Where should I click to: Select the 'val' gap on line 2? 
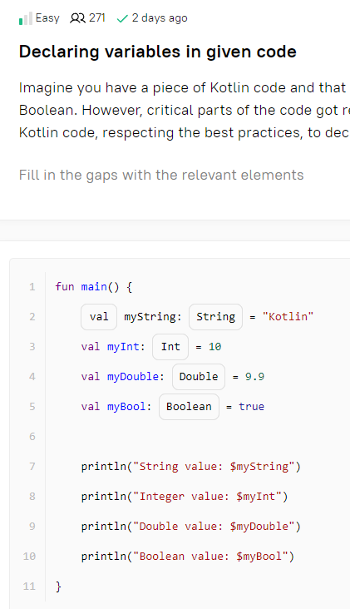coord(99,317)
